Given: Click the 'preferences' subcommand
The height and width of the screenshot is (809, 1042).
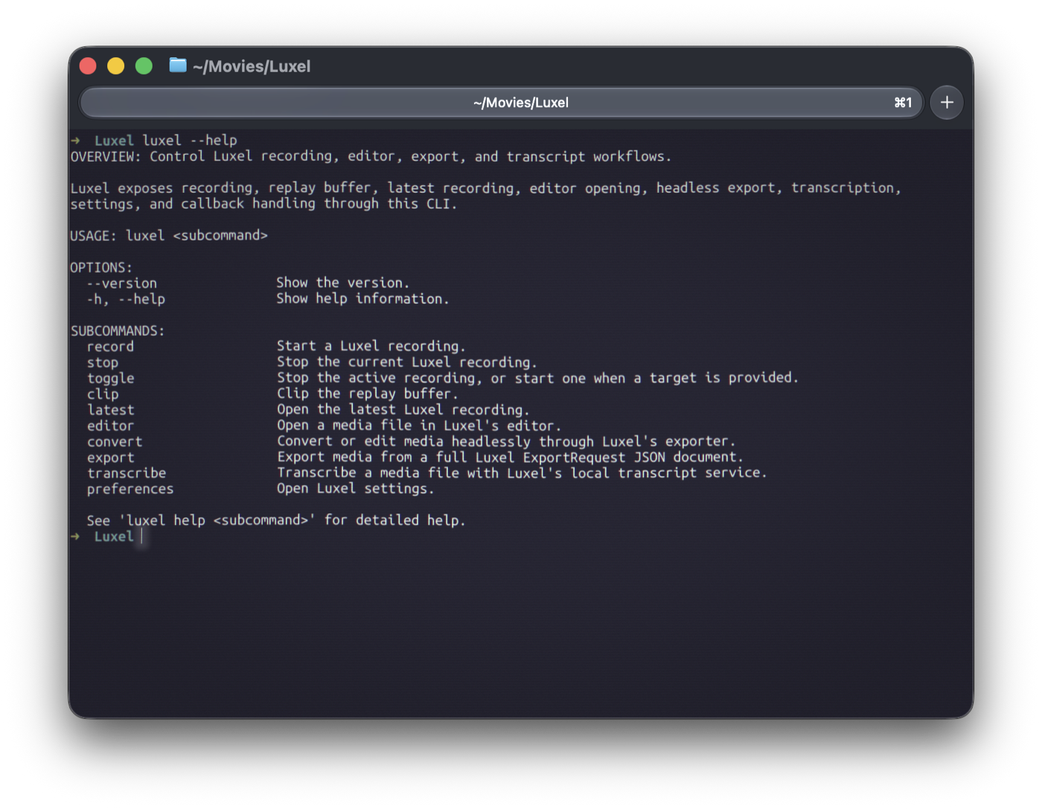Looking at the screenshot, I should (x=130, y=489).
